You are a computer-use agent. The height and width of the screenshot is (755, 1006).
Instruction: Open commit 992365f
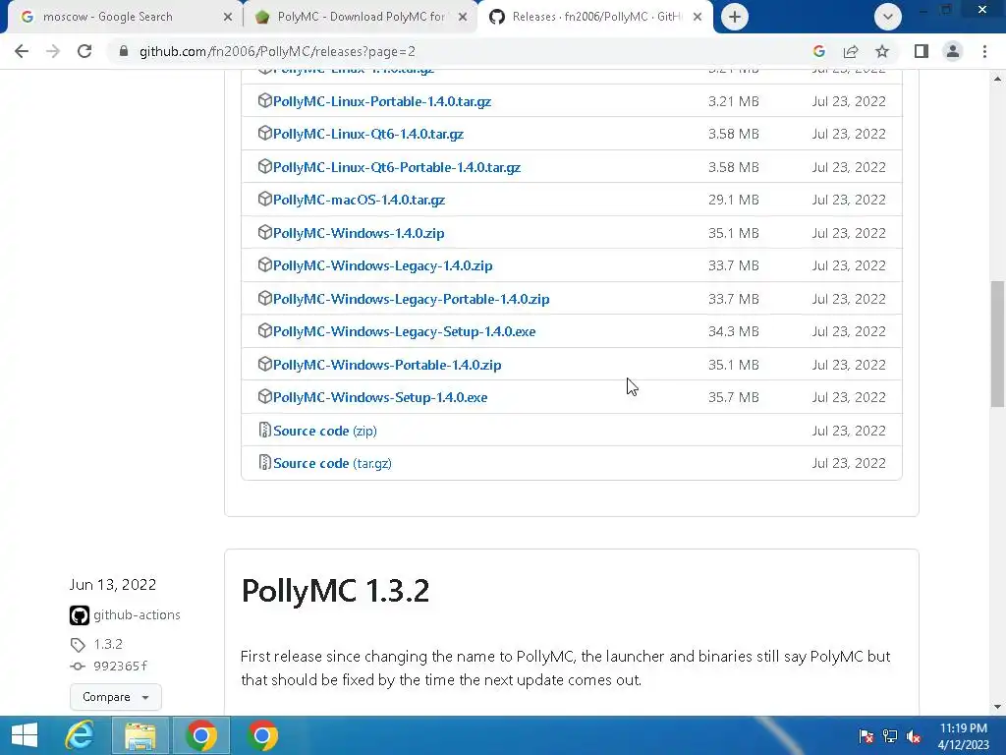120,667
